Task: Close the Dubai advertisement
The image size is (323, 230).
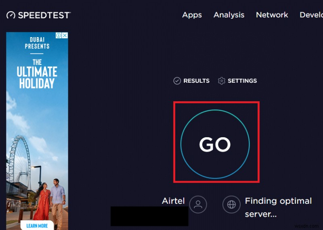Action: pos(65,36)
